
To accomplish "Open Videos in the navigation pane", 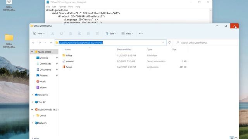I will [41, 87].
